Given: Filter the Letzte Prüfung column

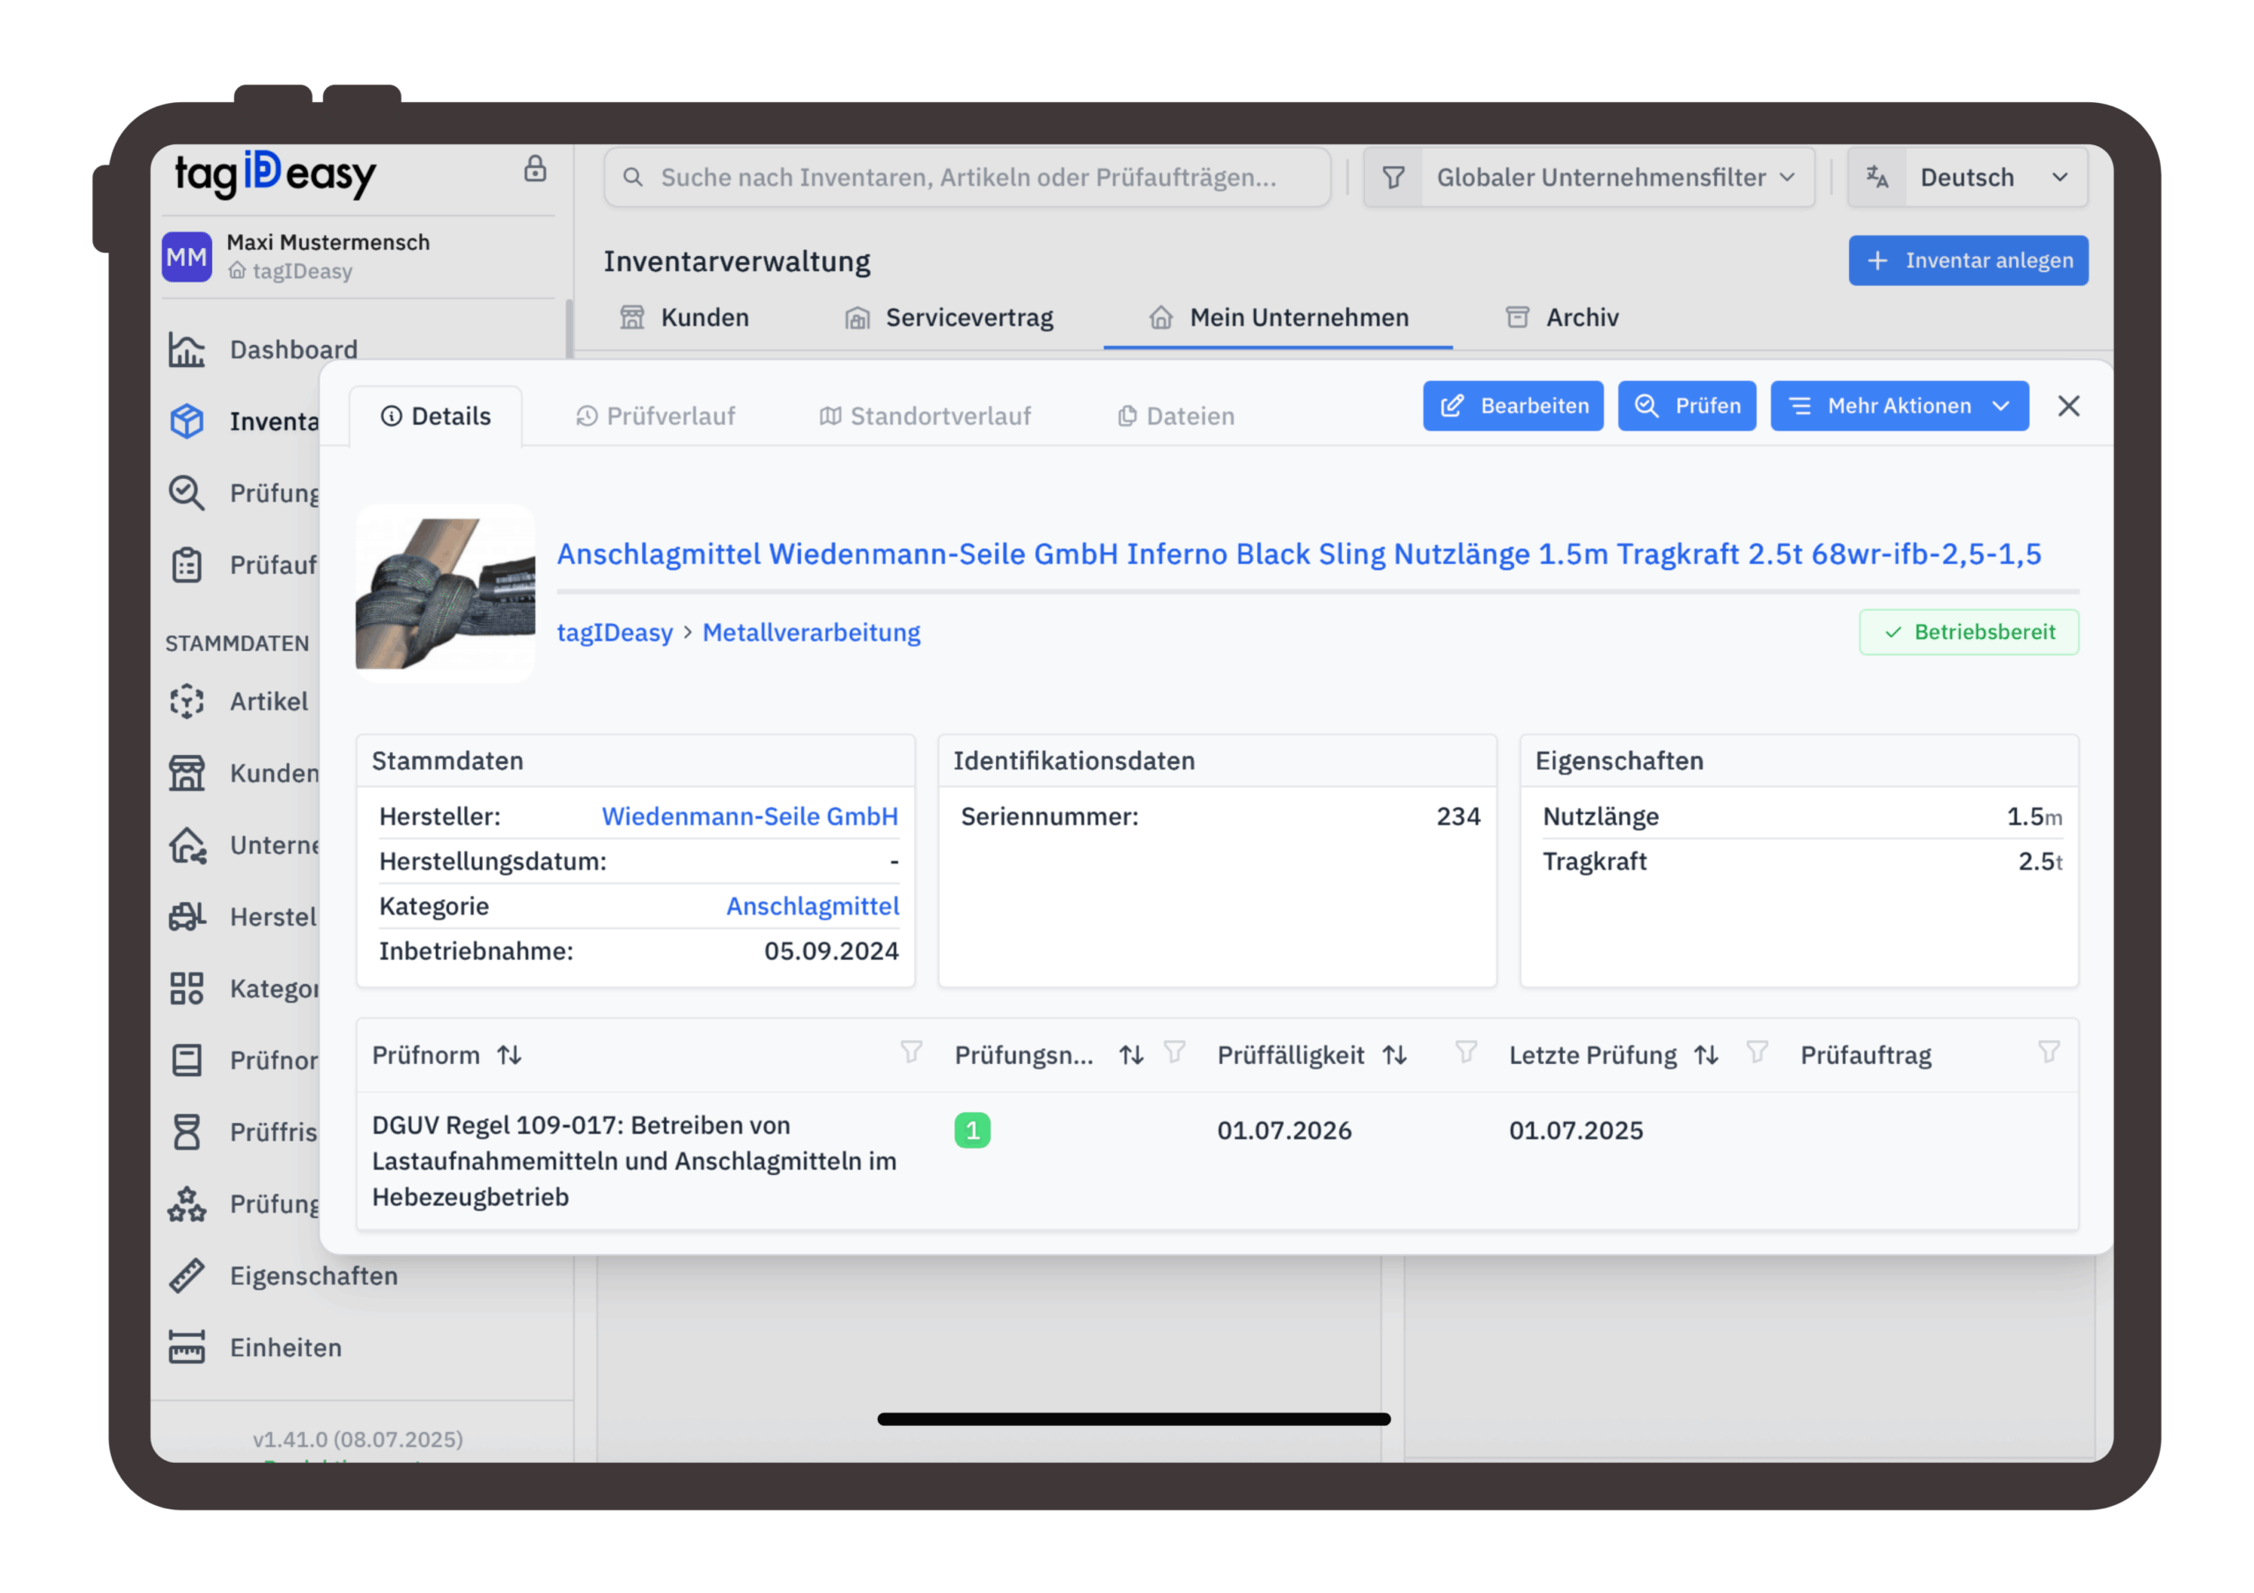Looking at the screenshot, I should (x=1757, y=1053).
